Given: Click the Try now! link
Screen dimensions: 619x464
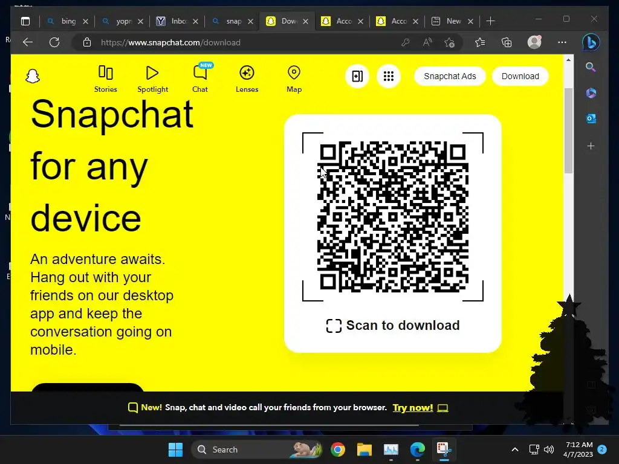Looking at the screenshot, I should coord(412,408).
